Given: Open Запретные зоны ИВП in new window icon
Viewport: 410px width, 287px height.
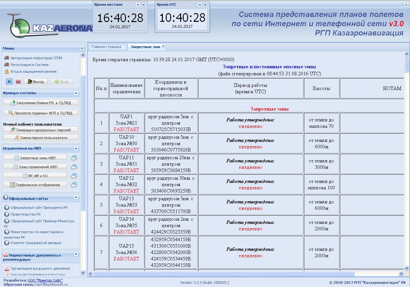Looking at the screenshot, I should coord(74,158).
